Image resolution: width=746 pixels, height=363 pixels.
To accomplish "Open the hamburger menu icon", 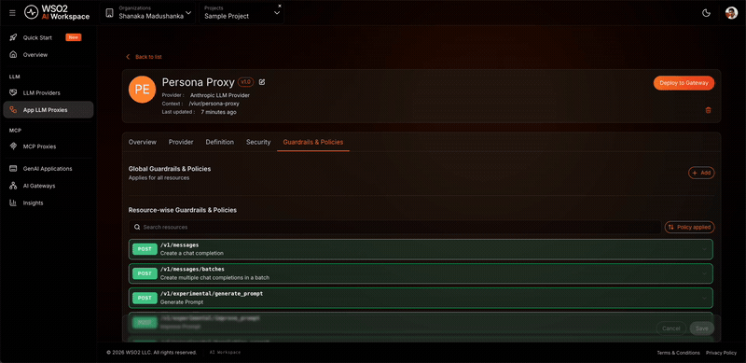I will click(12, 13).
